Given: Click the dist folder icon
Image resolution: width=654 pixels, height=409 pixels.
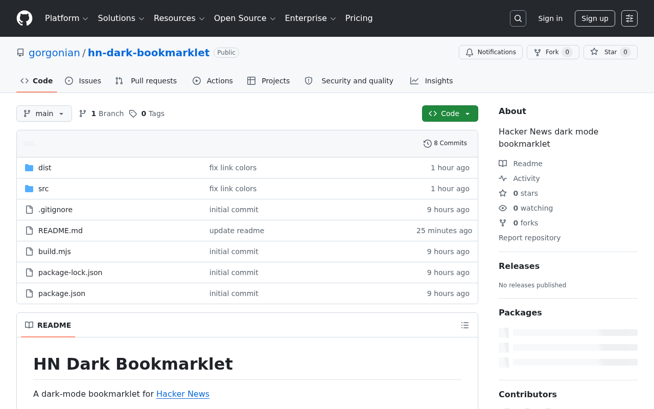Looking at the screenshot, I should [x=29, y=168].
